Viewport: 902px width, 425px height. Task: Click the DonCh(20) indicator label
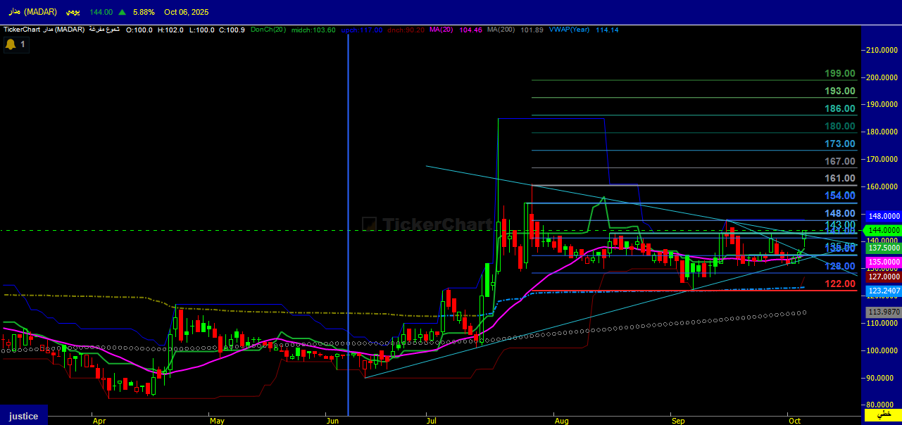pos(268,30)
